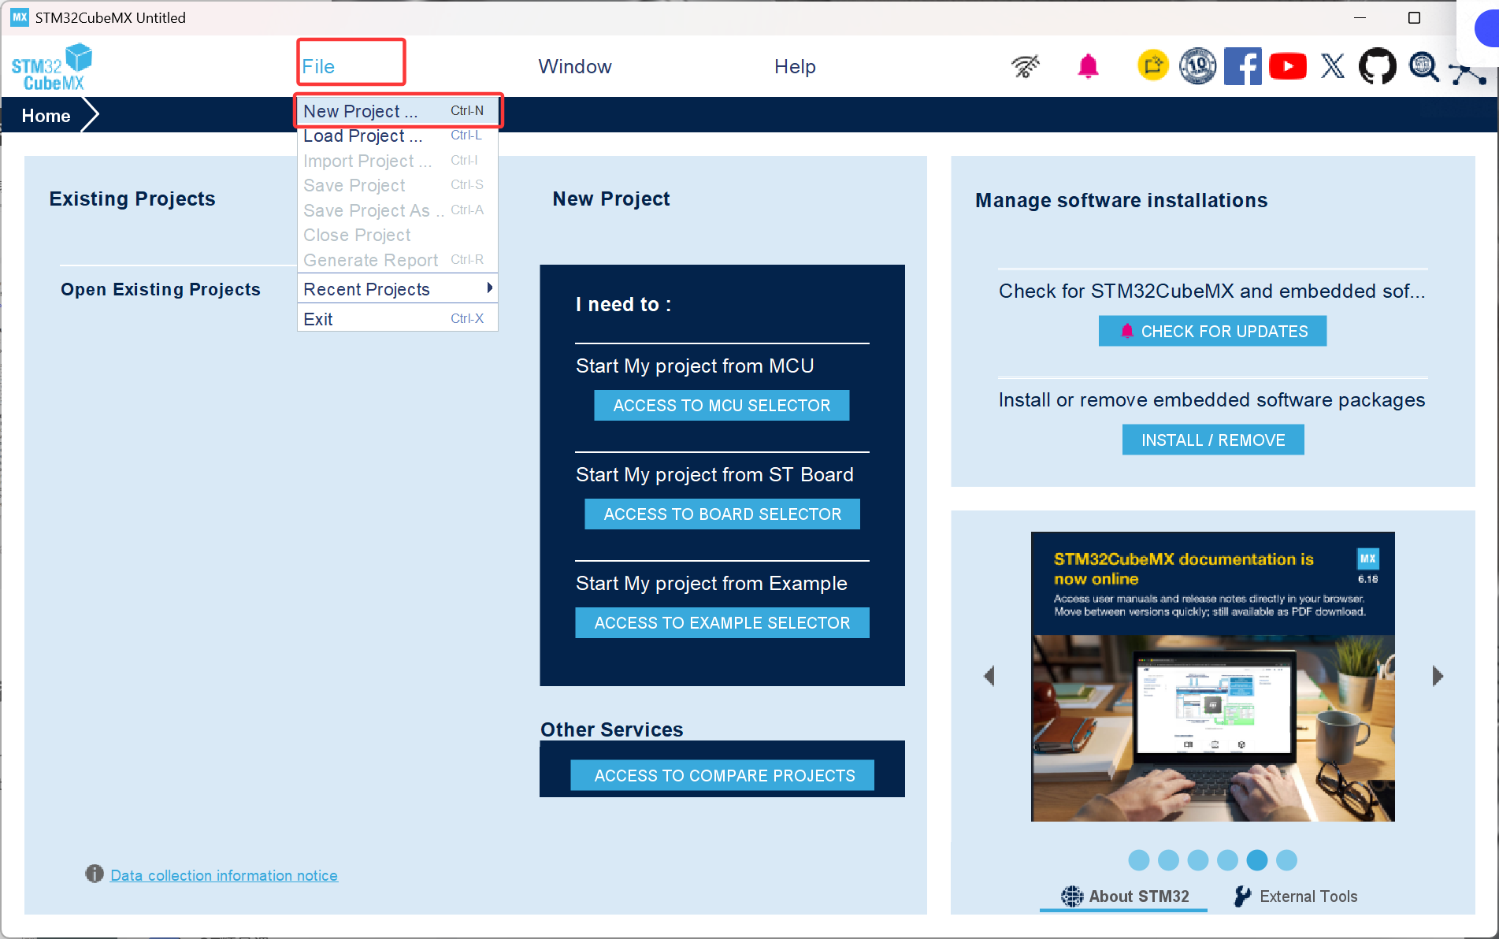Click ACCESS TO MCU SELECTOR button
Image resolution: width=1499 pixels, height=939 pixels.
tap(722, 406)
